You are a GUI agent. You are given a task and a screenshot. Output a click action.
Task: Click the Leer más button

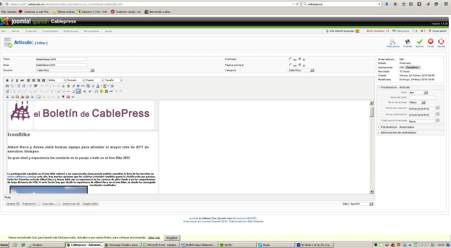(x=51, y=204)
